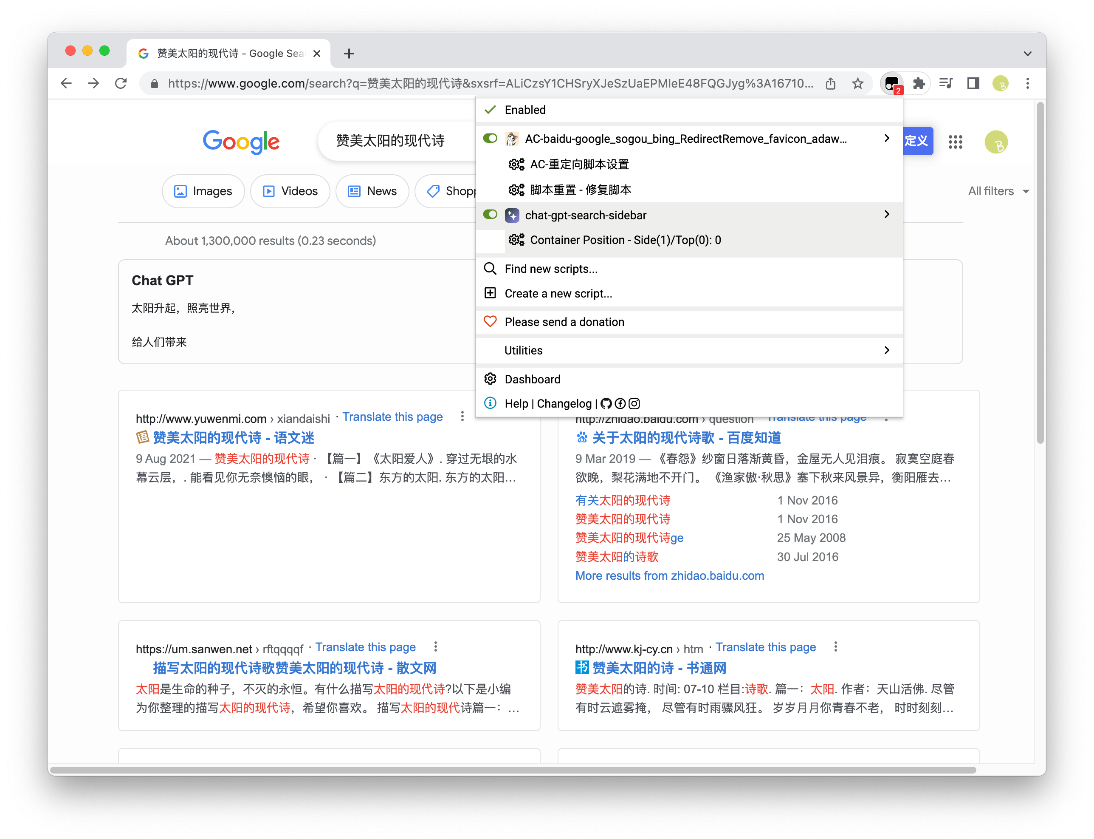
Task: Open the Tampermonkey Dashboard
Action: pyautogui.click(x=532, y=379)
